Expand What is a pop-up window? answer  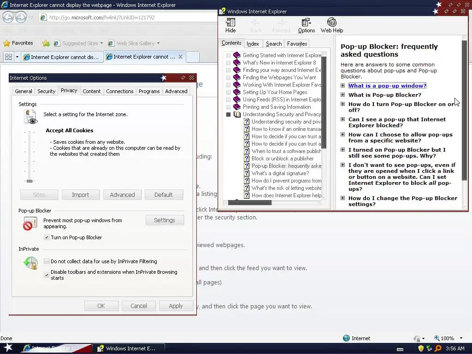click(x=342, y=85)
